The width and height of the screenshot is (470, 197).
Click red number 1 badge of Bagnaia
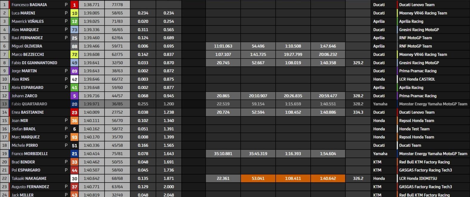[x=75, y=5]
